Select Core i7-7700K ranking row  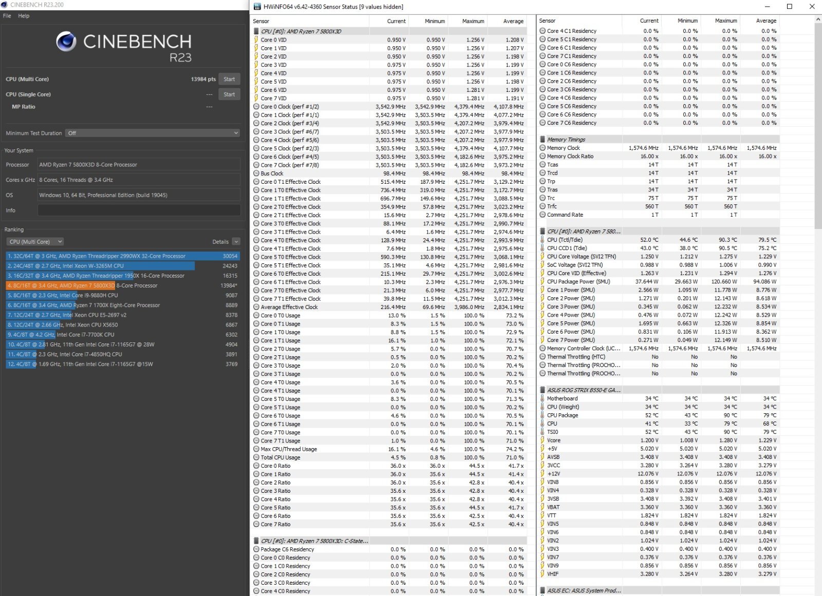123,335
